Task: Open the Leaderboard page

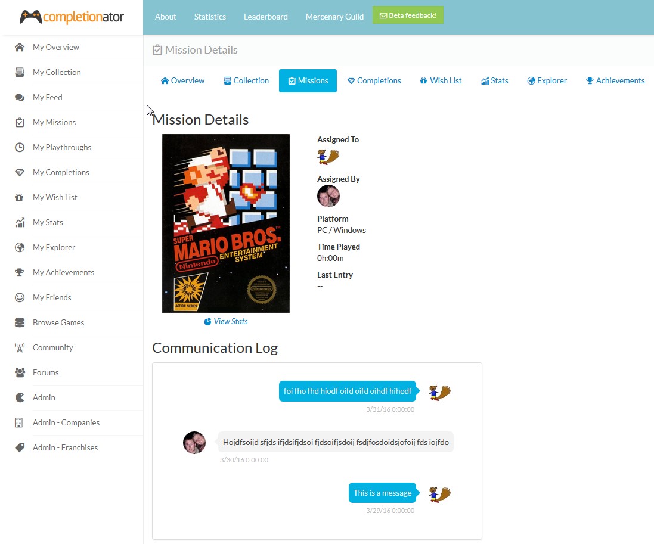Action: [266, 17]
